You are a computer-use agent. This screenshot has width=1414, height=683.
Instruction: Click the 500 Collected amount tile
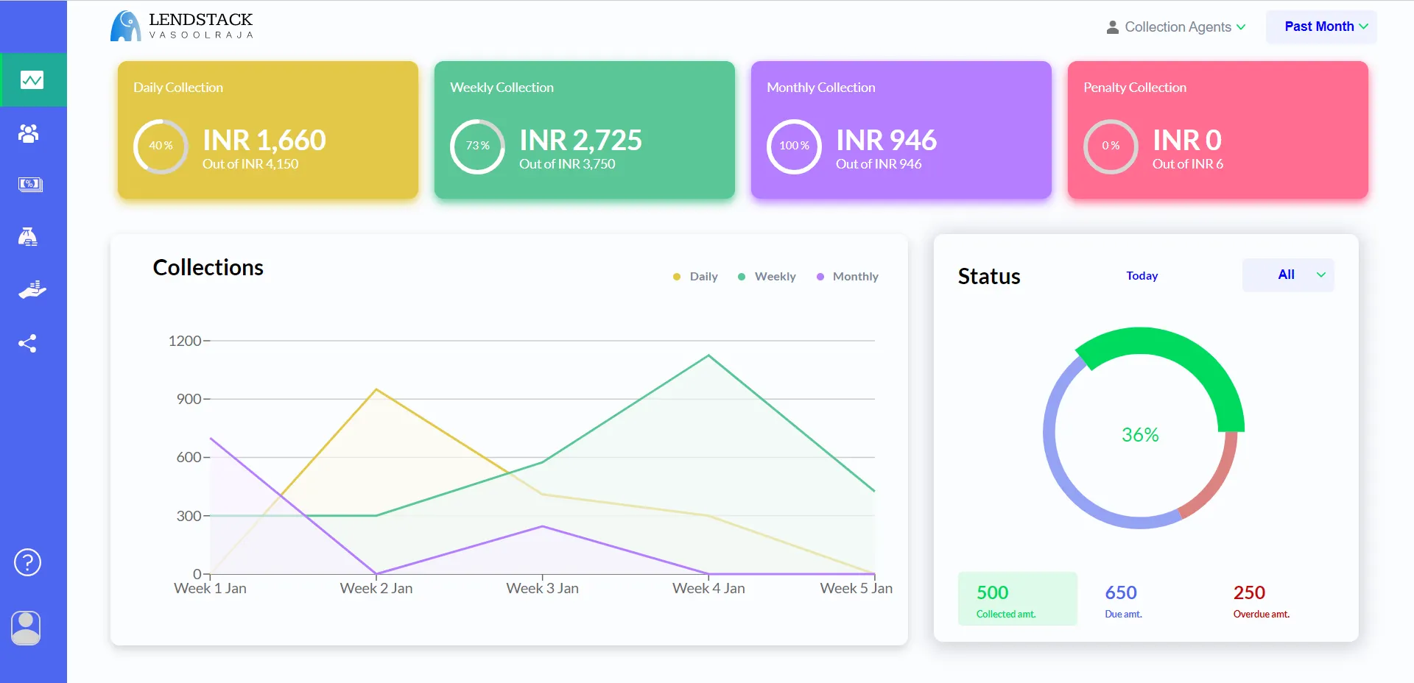pyautogui.click(x=1016, y=598)
